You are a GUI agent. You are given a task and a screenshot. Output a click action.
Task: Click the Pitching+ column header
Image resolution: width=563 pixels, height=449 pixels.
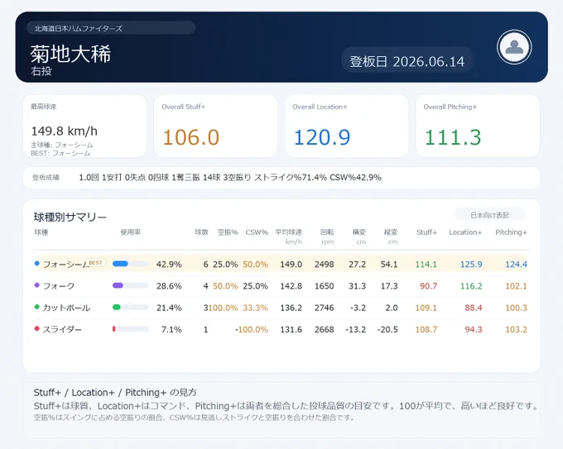coord(512,232)
